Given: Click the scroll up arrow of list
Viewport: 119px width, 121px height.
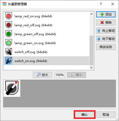Looking at the screenshot, I should click(91, 14).
